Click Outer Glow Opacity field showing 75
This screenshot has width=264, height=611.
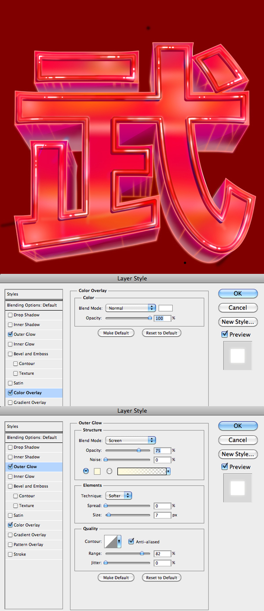[162, 451]
